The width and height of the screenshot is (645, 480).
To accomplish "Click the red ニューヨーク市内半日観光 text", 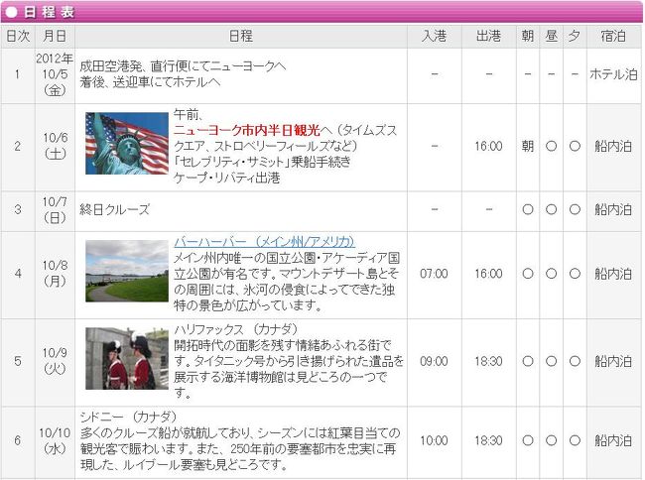I will 247,130.
